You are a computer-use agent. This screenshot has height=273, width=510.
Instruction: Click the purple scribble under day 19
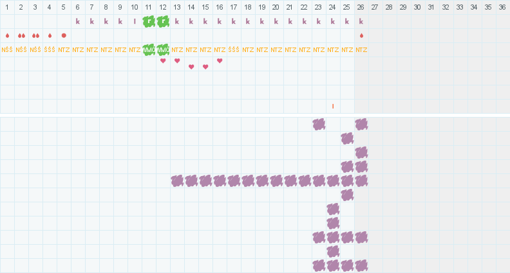point(262,181)
